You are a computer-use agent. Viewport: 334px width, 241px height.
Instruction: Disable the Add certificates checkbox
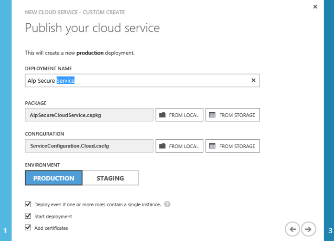(x=28, y=228)
